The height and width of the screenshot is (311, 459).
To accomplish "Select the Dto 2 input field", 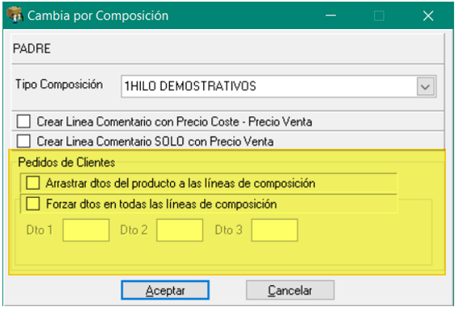I will (x=180, y=230).
